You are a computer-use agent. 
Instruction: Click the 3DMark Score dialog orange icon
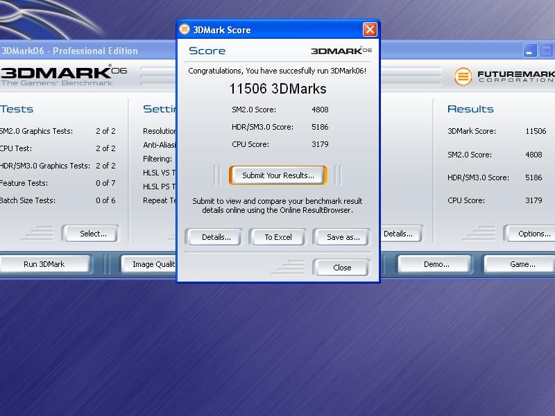185,29
